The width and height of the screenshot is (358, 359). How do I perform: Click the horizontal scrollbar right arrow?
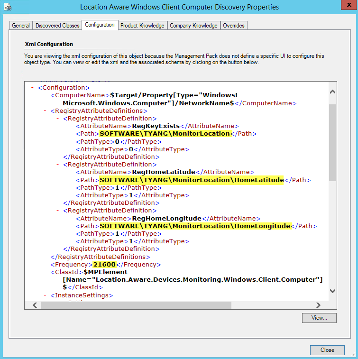point(318,305)
